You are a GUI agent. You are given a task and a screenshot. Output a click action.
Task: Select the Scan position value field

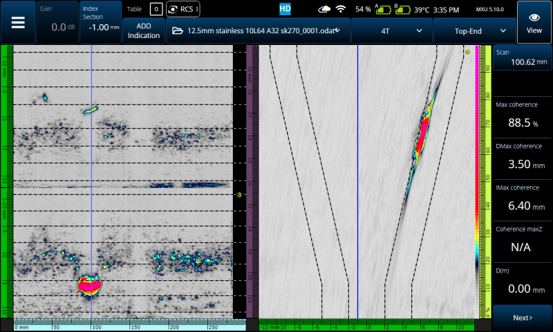522,57
